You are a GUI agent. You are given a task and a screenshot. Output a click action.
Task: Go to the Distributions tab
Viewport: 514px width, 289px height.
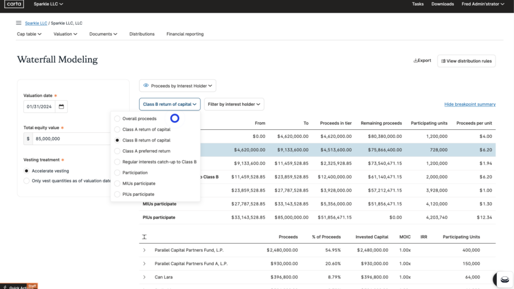(142, 34)
